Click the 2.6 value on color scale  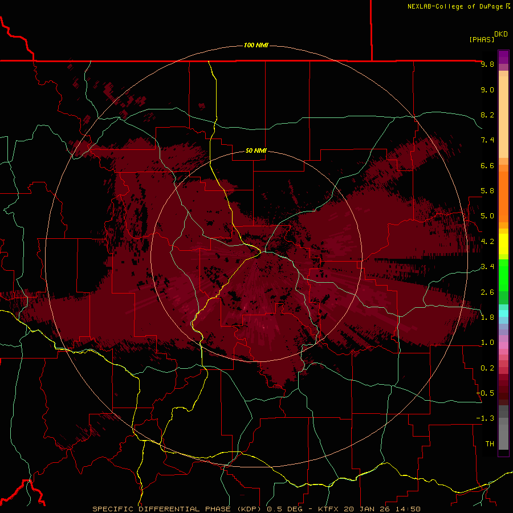pyautogui.click(x=487, y=292)
